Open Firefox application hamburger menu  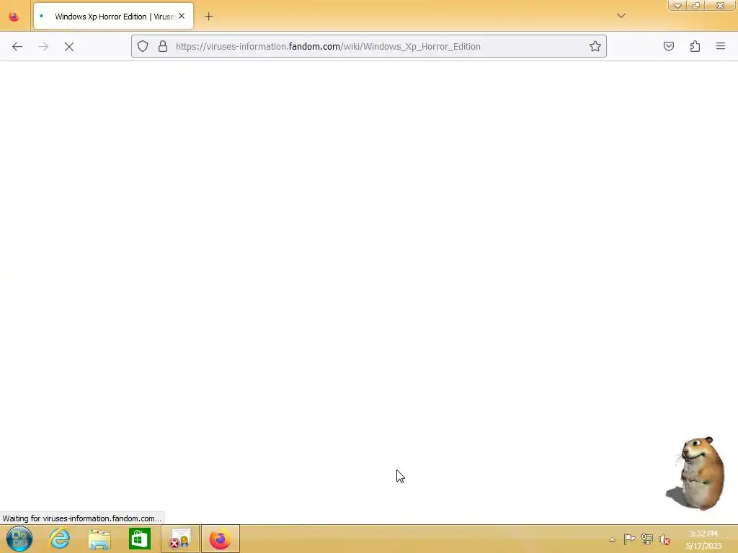point(721,46)
